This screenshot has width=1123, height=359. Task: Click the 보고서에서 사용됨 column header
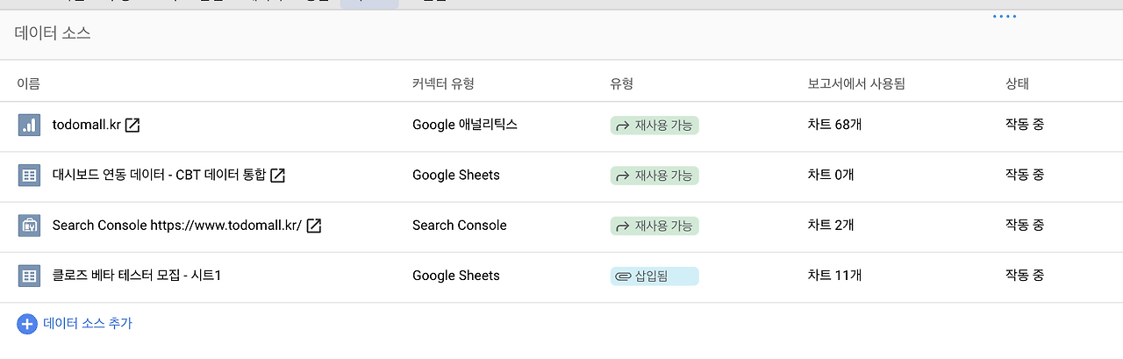(855, 84)
